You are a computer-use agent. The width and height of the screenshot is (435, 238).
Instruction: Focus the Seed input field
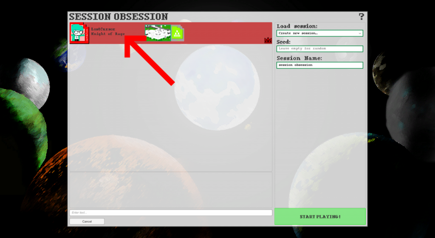pyautogui.click(x=319, y=49)
